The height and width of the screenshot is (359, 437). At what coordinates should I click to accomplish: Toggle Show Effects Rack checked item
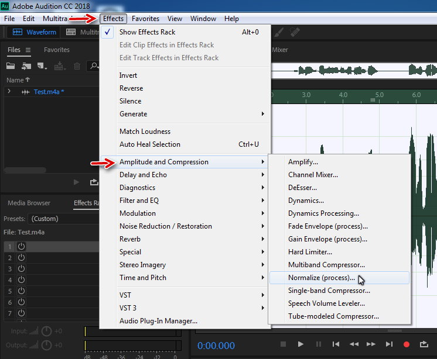[147, 32]
